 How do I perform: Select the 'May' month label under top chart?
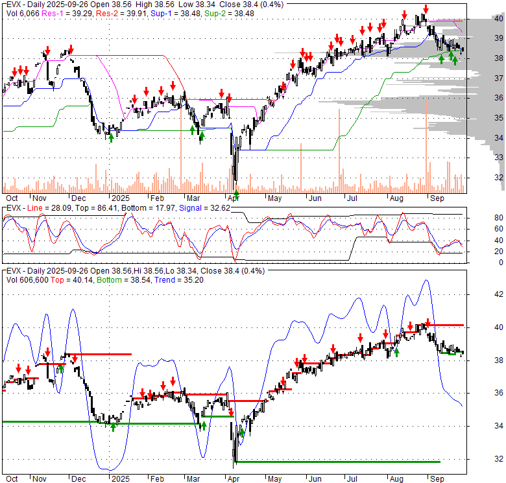pyautogui.click(x=274, y=198)
